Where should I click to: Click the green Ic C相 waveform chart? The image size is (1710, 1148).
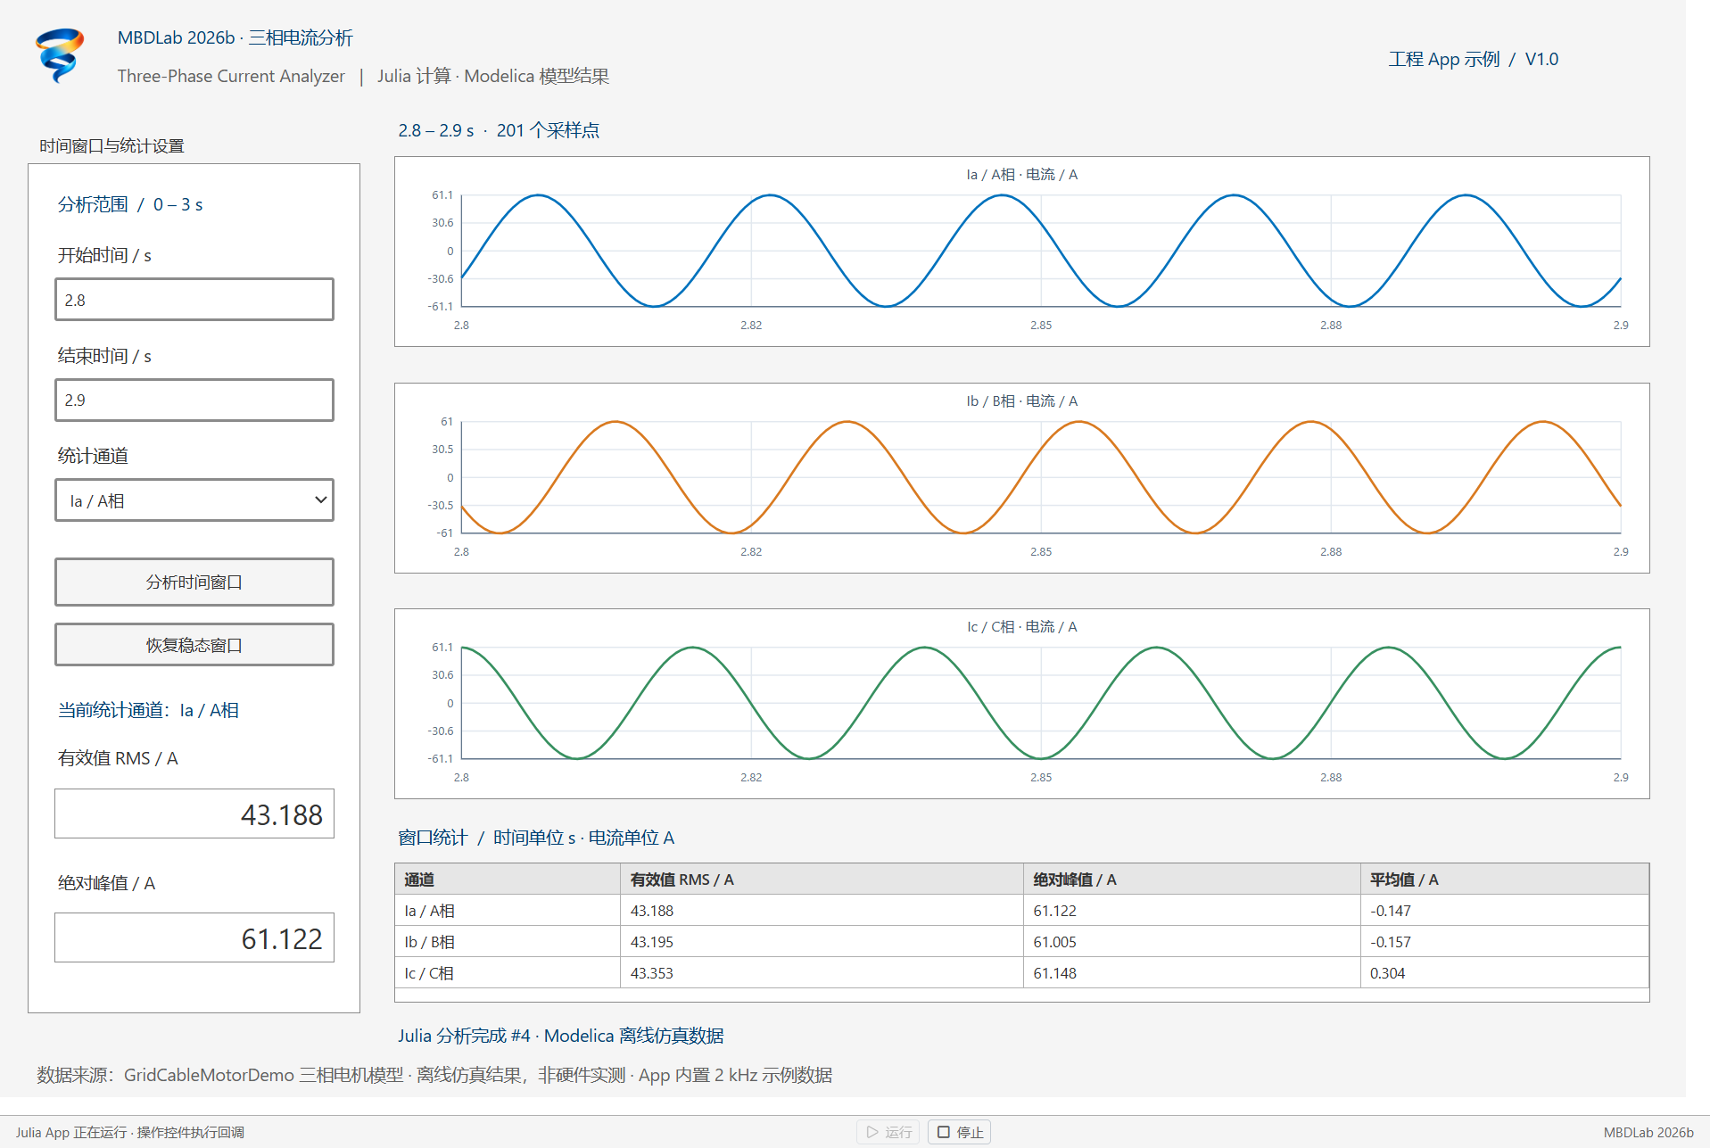pyautogui.click(x=1021, y=704)
